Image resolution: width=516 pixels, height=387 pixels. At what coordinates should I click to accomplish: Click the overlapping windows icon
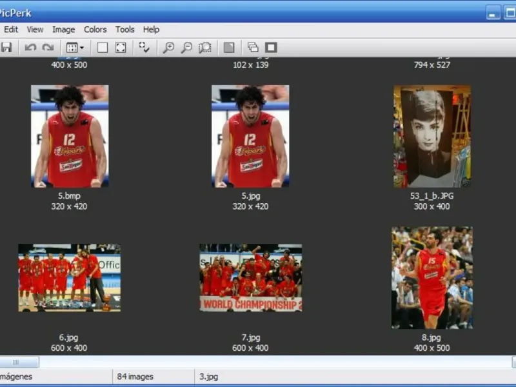pos(253,47)
